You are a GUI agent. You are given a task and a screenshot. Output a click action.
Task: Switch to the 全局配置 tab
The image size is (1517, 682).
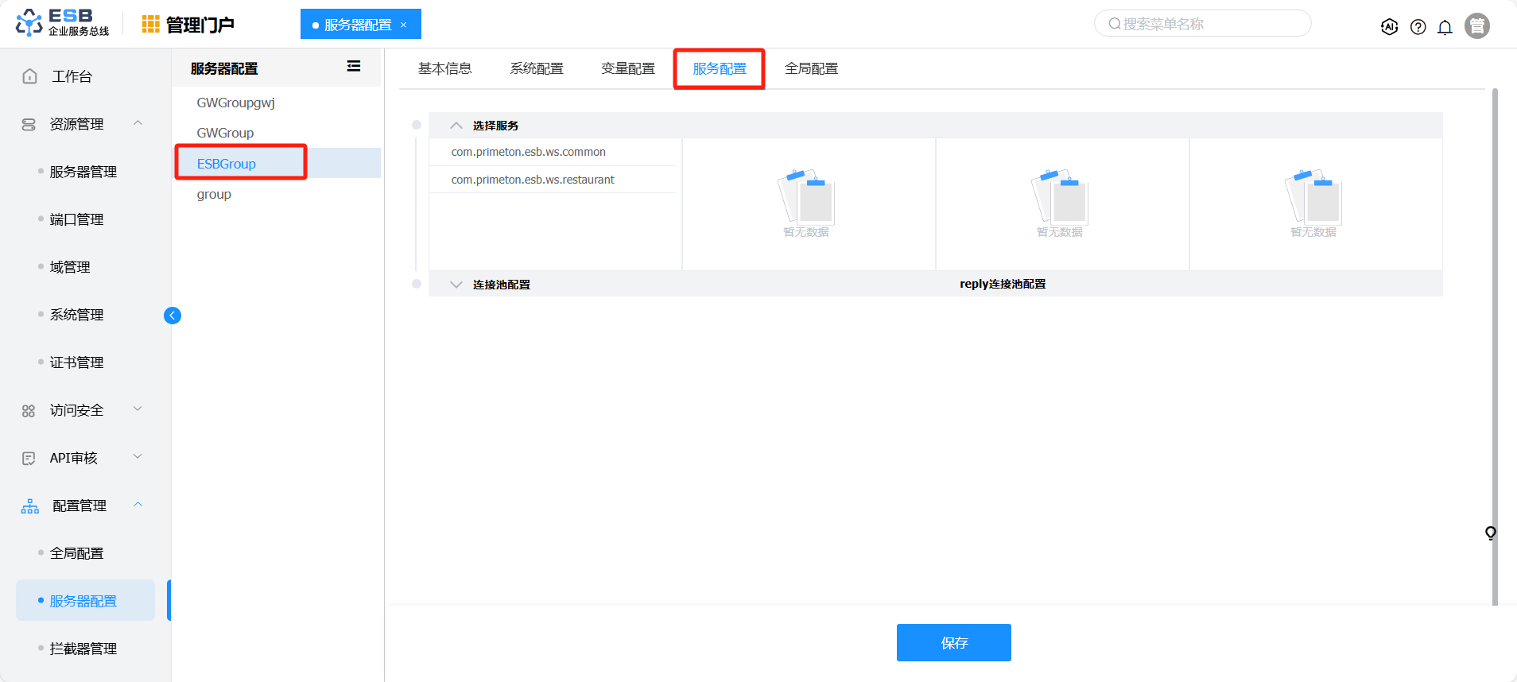811,68
